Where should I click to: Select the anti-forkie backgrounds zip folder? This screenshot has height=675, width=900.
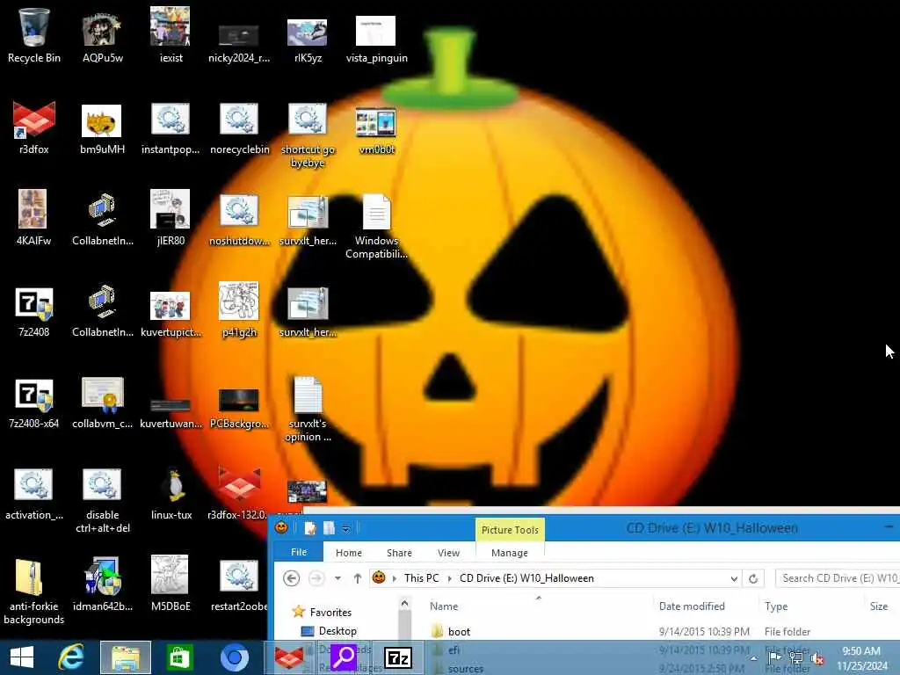click(x=34, y=592)
